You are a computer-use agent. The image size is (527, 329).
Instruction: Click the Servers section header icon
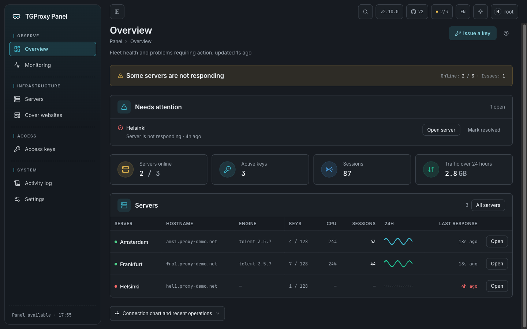point(124,205)
